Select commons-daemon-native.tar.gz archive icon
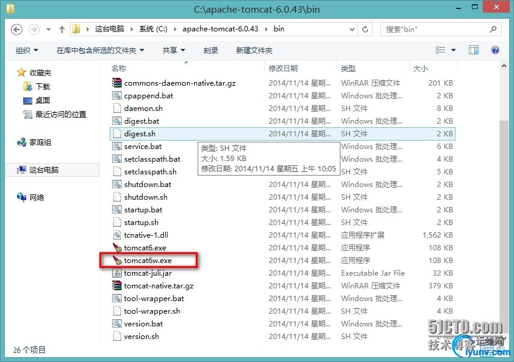The width and height of the screenshot is (514, 362). coord(117,83)
